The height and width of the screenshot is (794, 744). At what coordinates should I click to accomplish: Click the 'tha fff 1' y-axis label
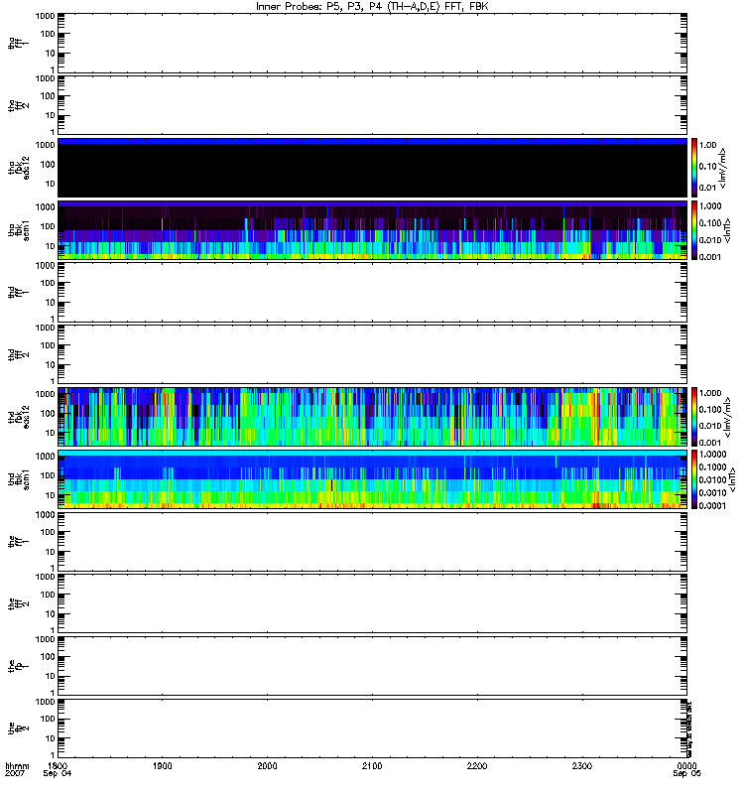(x=19, y=43)
